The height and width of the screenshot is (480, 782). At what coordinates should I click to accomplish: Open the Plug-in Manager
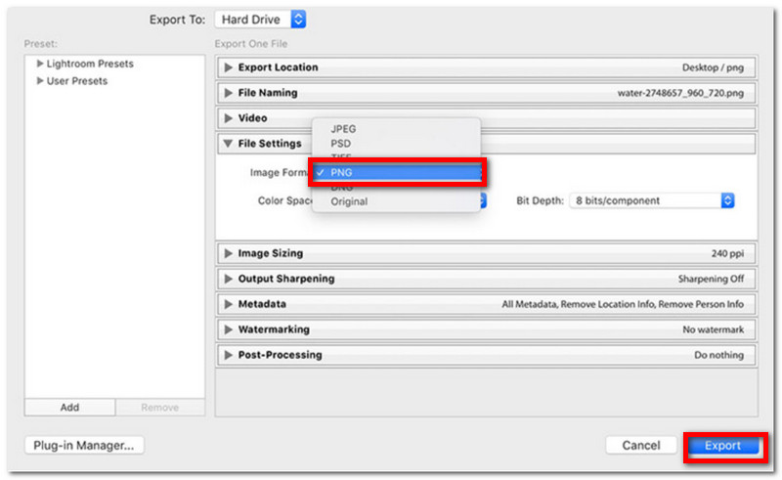84,445
